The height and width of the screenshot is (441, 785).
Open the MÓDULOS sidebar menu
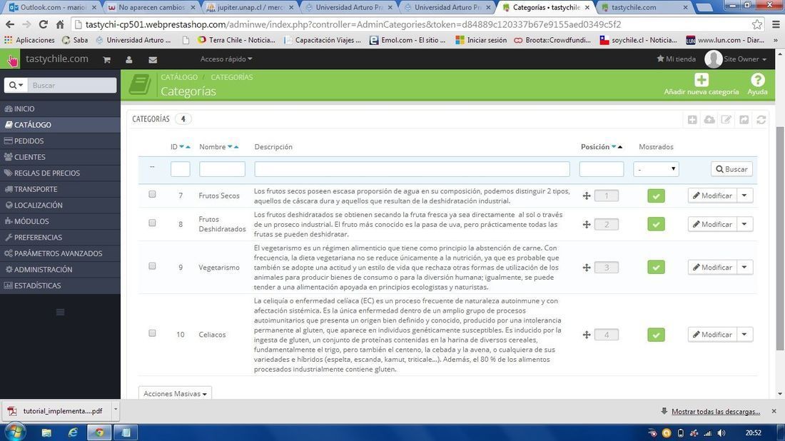60,220
